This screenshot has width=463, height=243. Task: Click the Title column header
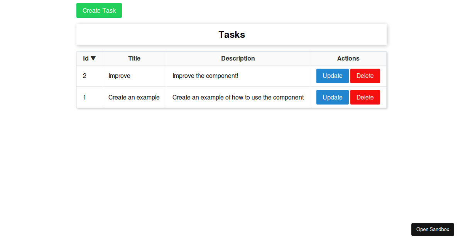coord(134,58)
